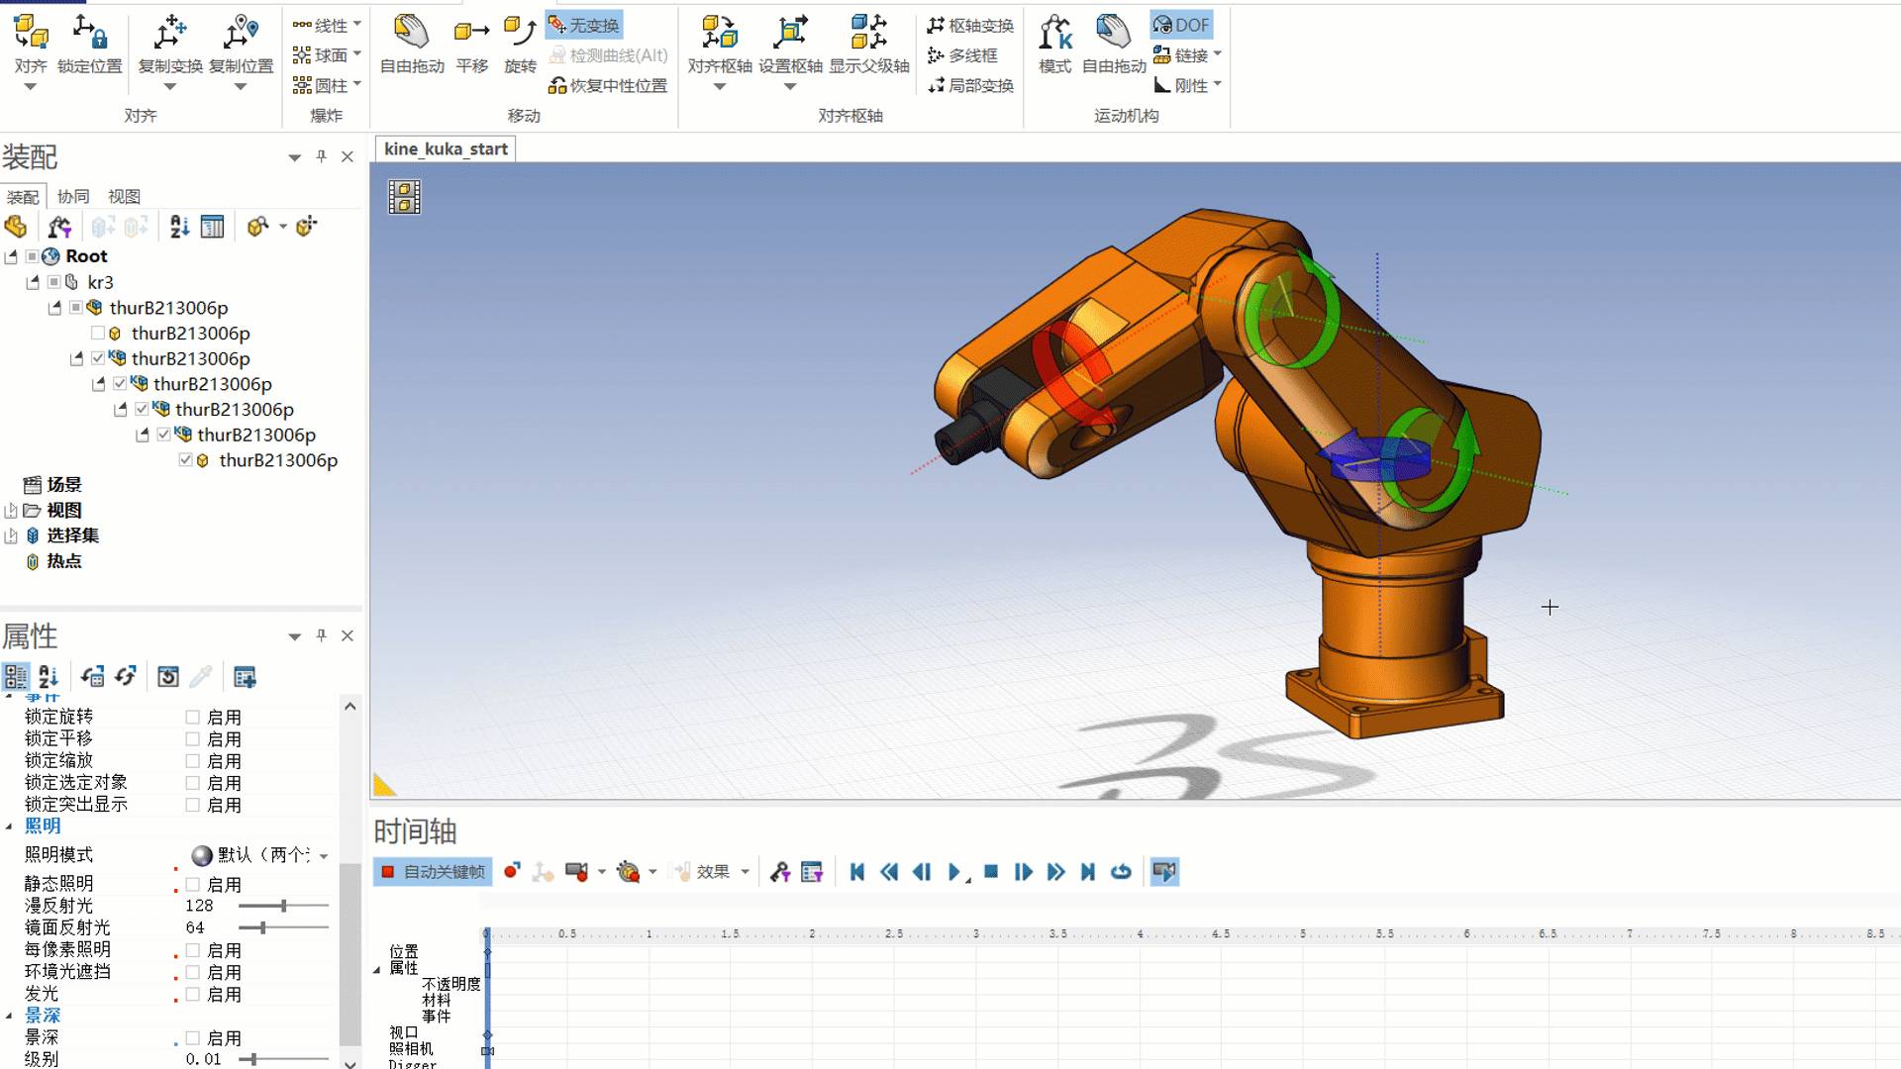1901x1069 pixels.
Task: Switch to the 视图 (View) tab
Action: pyautogui.click(x=123, y=196)
